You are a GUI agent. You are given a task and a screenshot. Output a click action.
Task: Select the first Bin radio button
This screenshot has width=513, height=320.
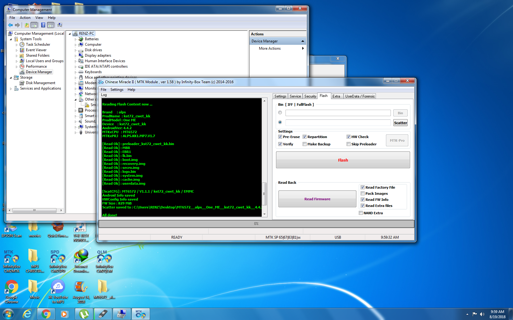click(x=280, y=113)
